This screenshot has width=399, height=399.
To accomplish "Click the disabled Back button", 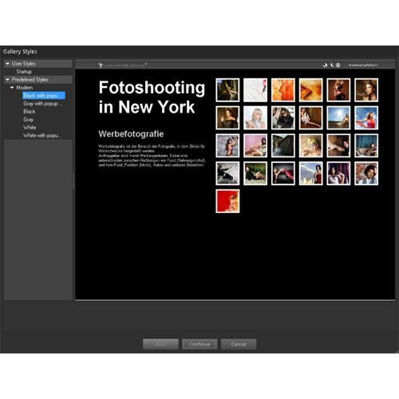I will click(160, 344).
